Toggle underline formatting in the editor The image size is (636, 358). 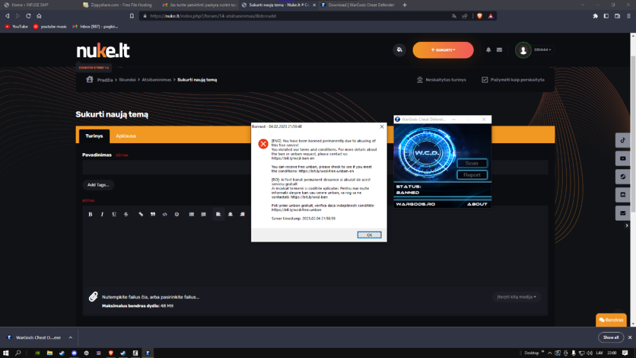click(114, 214)
